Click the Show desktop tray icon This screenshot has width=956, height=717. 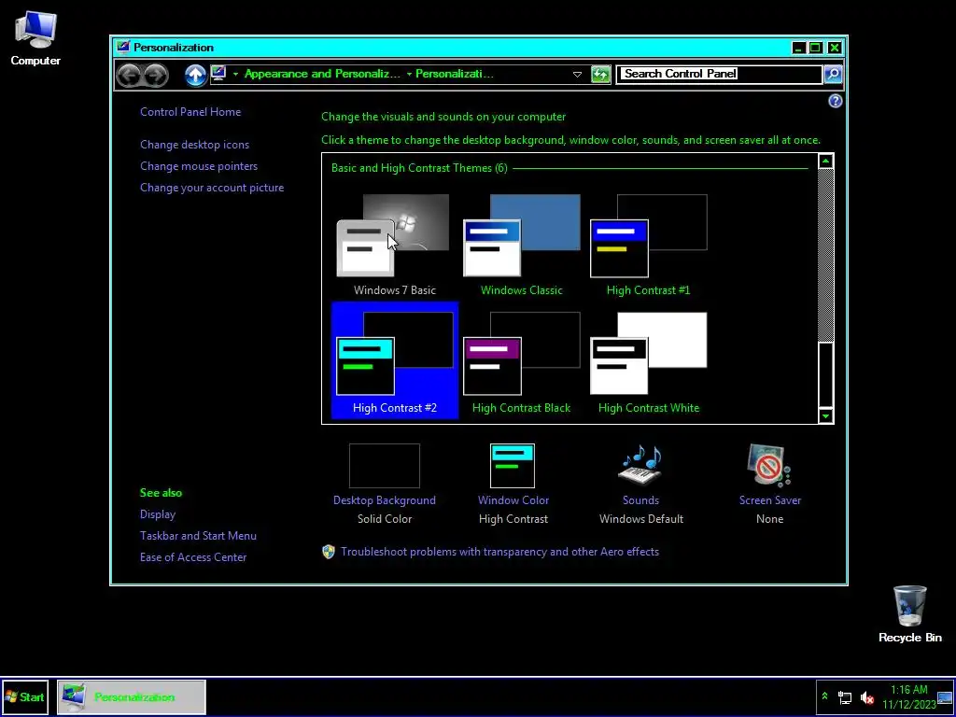pyautogui.click(x=945, y=696)
